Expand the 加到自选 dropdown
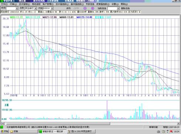The width and height of the screenshot is (181, 134). (x=118, y=8)
